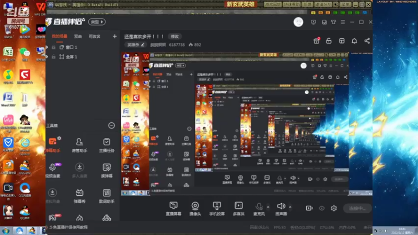The width and height of the screenshot is (418, 235).
Task: Select the 窗口 1 source row
Action: tap(83, 47)
